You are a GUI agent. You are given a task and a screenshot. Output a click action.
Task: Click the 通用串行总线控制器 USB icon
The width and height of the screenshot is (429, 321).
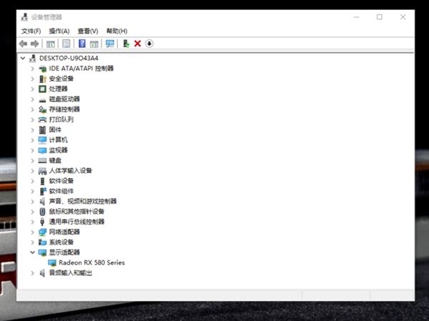[42, 222]
